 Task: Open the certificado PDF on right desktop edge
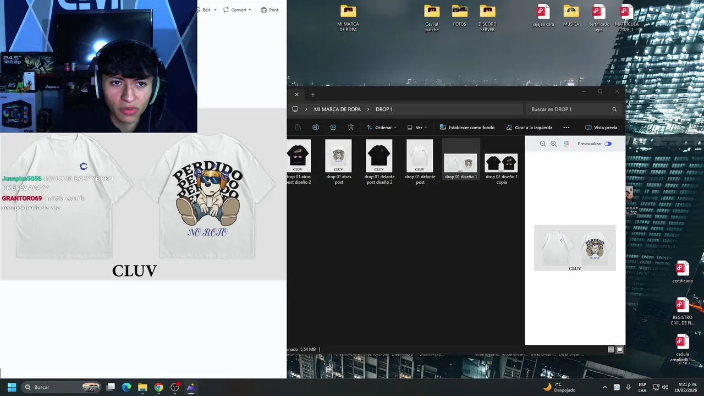(x=683, y=273)
